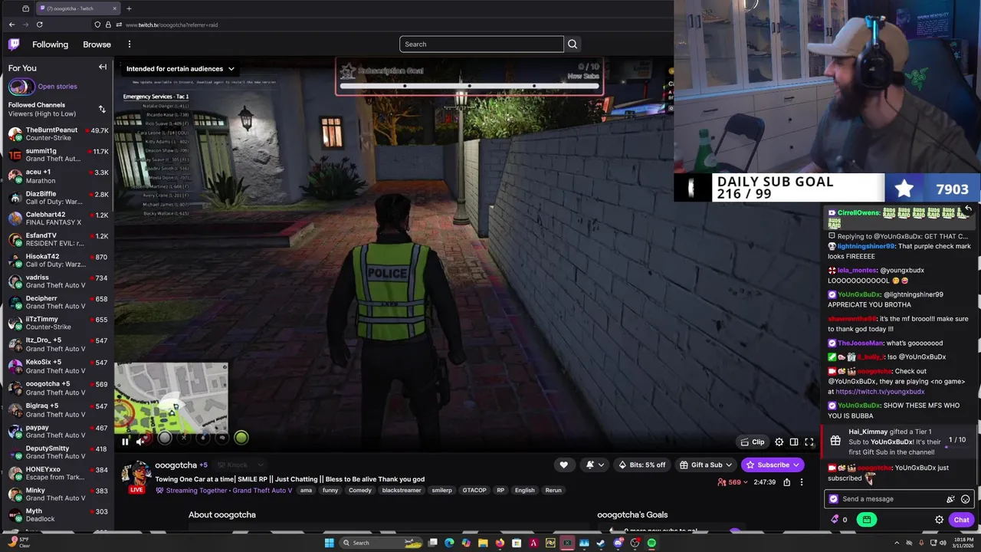981x552 pixels.
Task: Open video player settings gear
Action: [x=779, y=442]
